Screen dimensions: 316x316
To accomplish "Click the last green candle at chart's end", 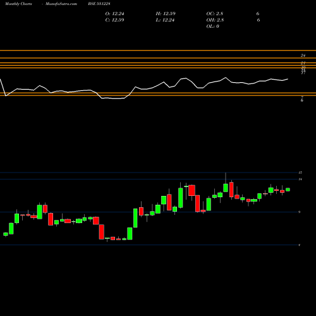I will point(288,190).
